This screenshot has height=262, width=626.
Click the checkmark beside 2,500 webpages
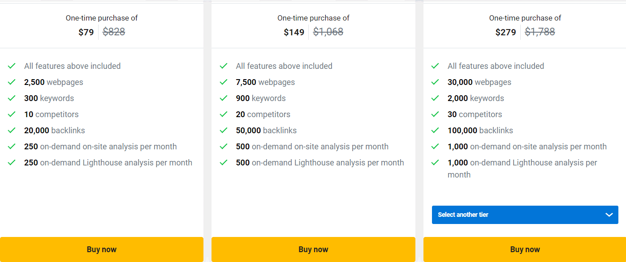pyautogui.click(x=12, y=82)
